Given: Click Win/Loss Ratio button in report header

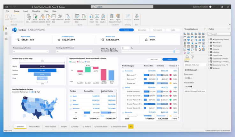Looking at the screenshot, I should coord(142,30).
